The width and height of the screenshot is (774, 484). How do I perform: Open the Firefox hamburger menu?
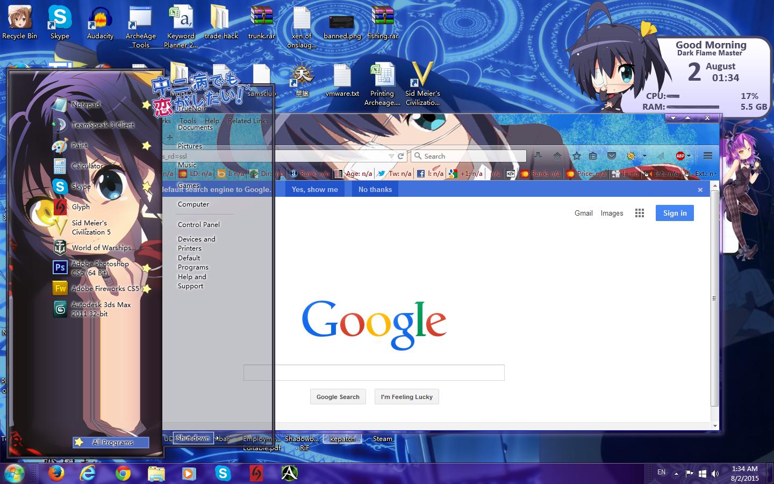pyautogui.click(x=708, y=156)
